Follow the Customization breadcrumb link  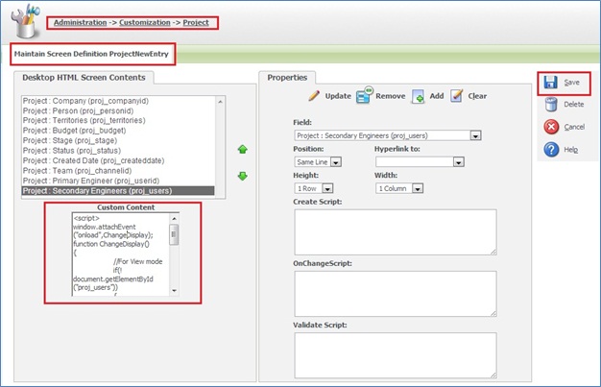point(145,23)
